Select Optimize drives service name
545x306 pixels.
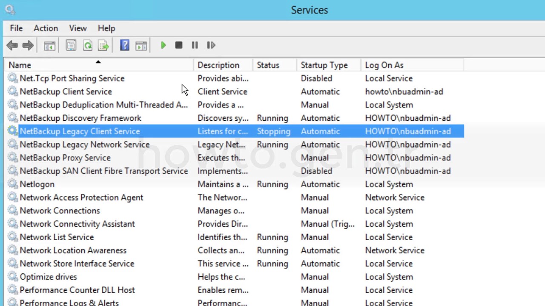[x=48, y=277]
